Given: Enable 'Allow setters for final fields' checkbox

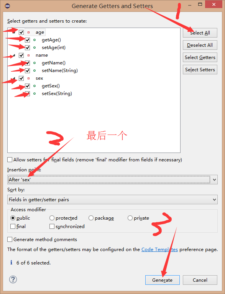Looking at the screenshot, I should 10,160.
